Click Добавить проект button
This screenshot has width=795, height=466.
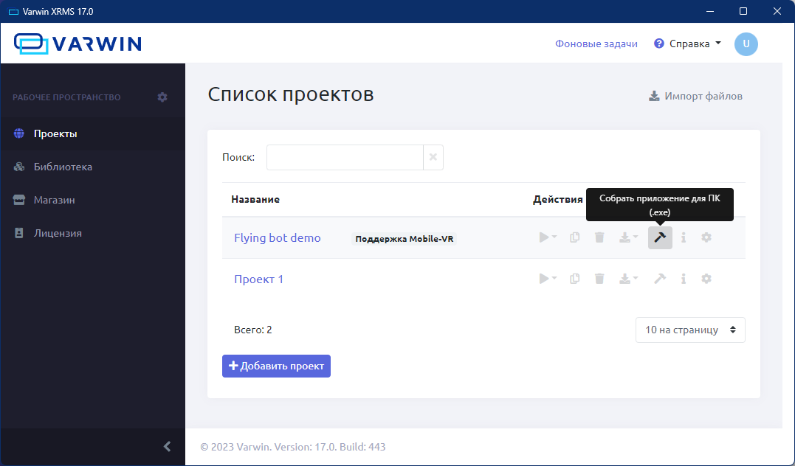click(276, 366)
